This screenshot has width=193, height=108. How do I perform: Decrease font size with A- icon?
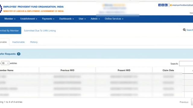(x=160, y=5)
